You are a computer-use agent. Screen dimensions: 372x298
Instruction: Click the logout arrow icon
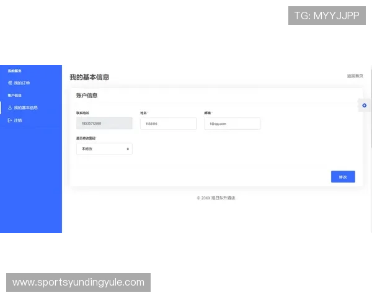tap(10, 120)
